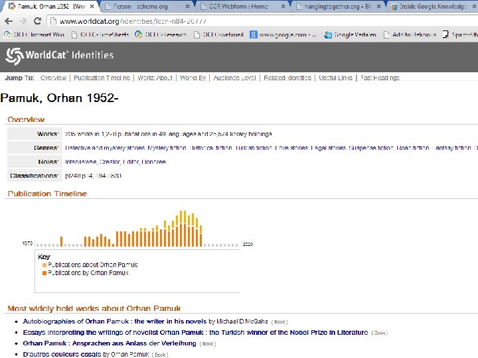Open the Fast Headings jump link
Viewport: 478px width, 358px height.
click(380, 78)
